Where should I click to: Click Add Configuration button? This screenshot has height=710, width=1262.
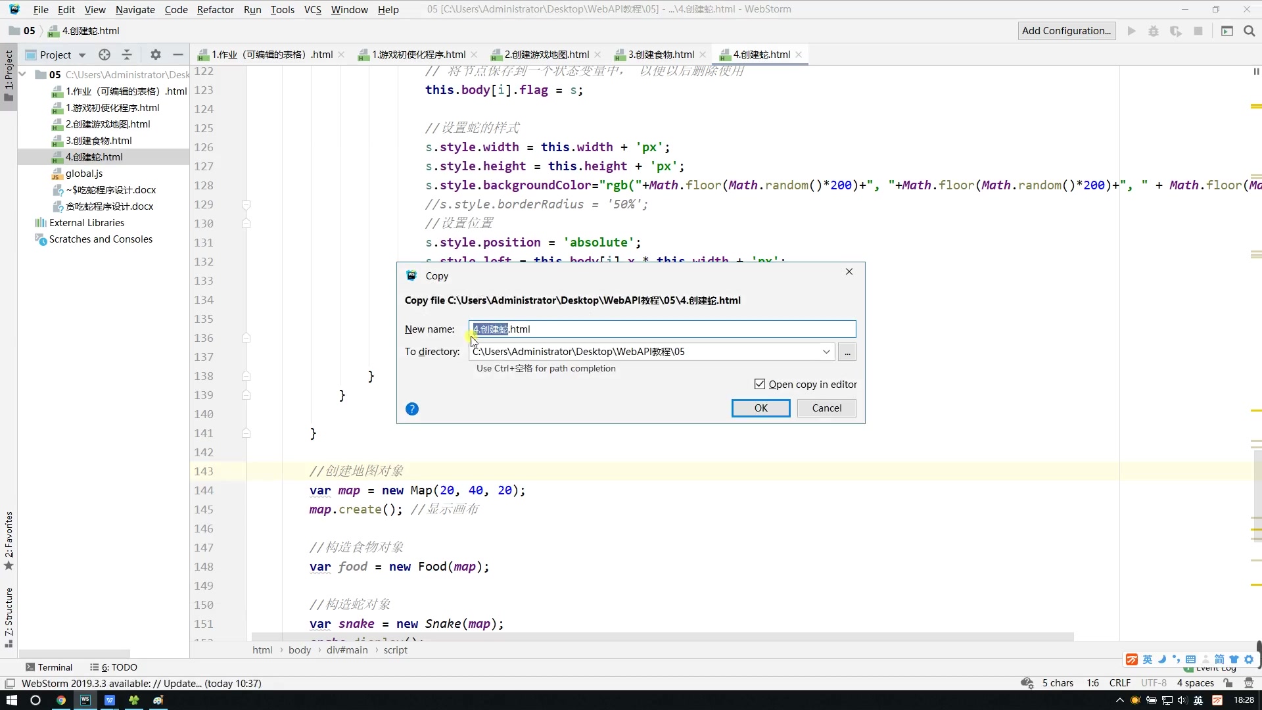click(1066, 31)
